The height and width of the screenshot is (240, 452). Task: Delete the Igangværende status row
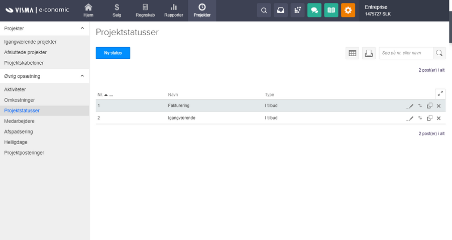438,118
